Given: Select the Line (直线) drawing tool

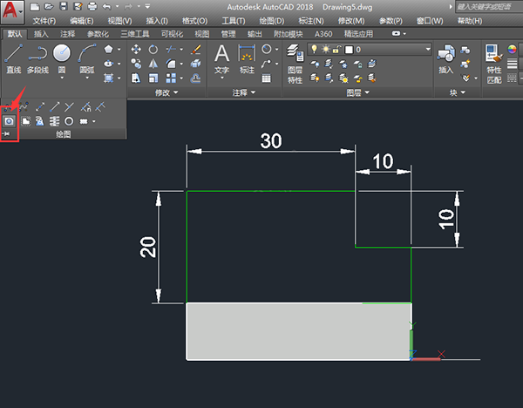Looking at the screenshot, I should 14,58.
